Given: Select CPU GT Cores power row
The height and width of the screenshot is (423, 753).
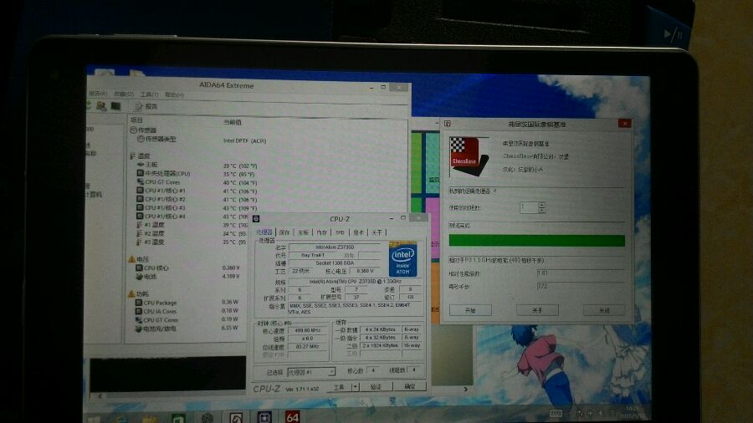Looking at the screenshot, I should pyautogui.click(x=156, y=320).
